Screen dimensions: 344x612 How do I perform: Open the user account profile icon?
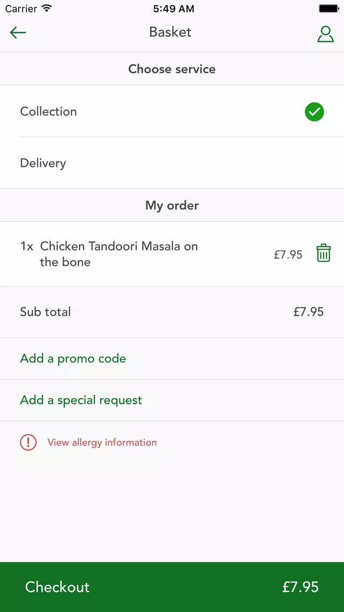point(325,34)
